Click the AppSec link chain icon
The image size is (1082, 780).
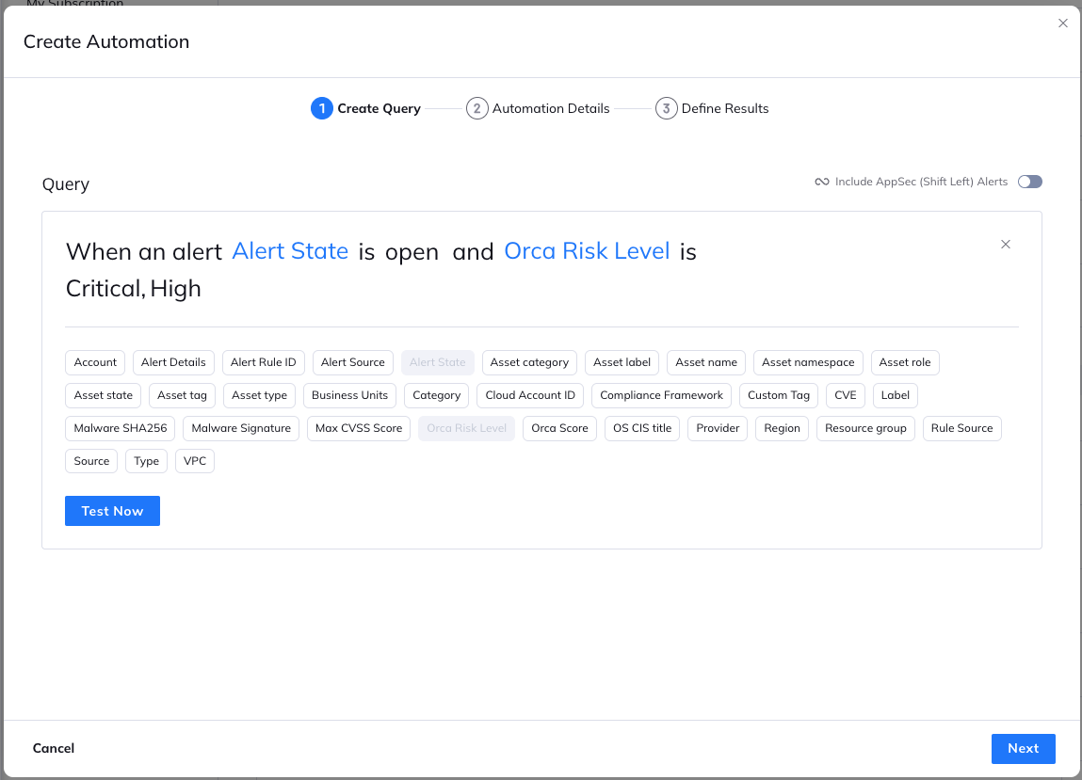tap(822, 183)
